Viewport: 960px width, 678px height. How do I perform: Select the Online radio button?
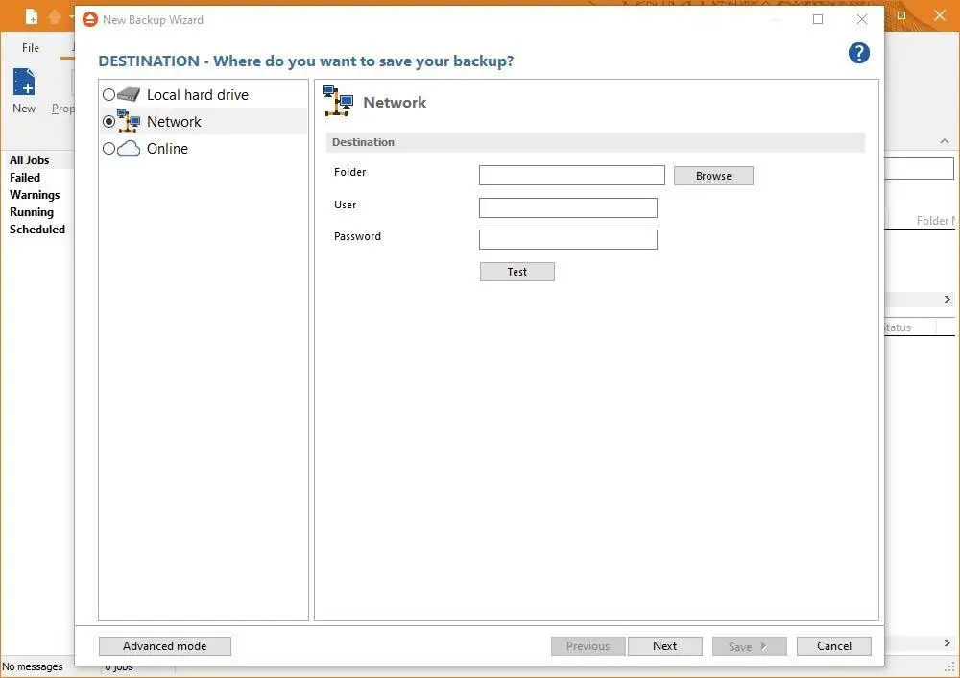108,149
